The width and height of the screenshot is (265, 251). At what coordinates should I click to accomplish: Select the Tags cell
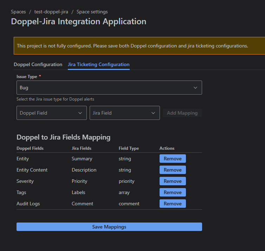click(x=21, y=192)
